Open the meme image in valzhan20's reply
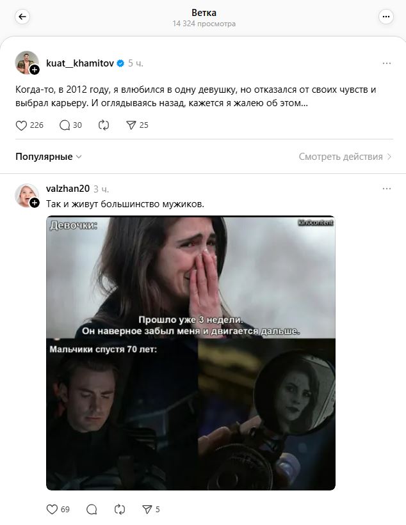Screen dimensions: 406x525 point(191,353)
